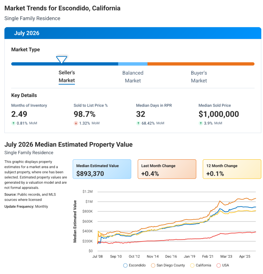
Task: Click the Jul '08 x-axis label
Action: click(97, 256)
